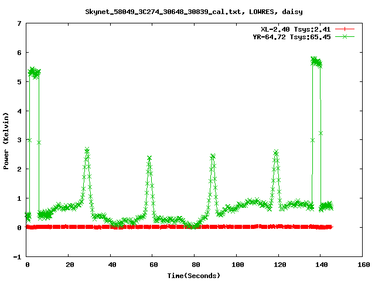Click the green YR legend line sample
Viewport: 375px width, 281px height.
[345, 36]
